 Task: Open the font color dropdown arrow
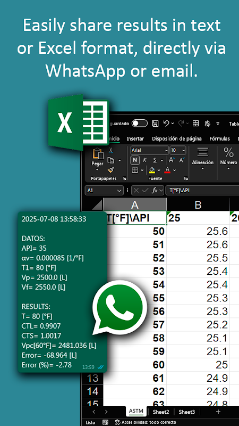click(175, 170)
